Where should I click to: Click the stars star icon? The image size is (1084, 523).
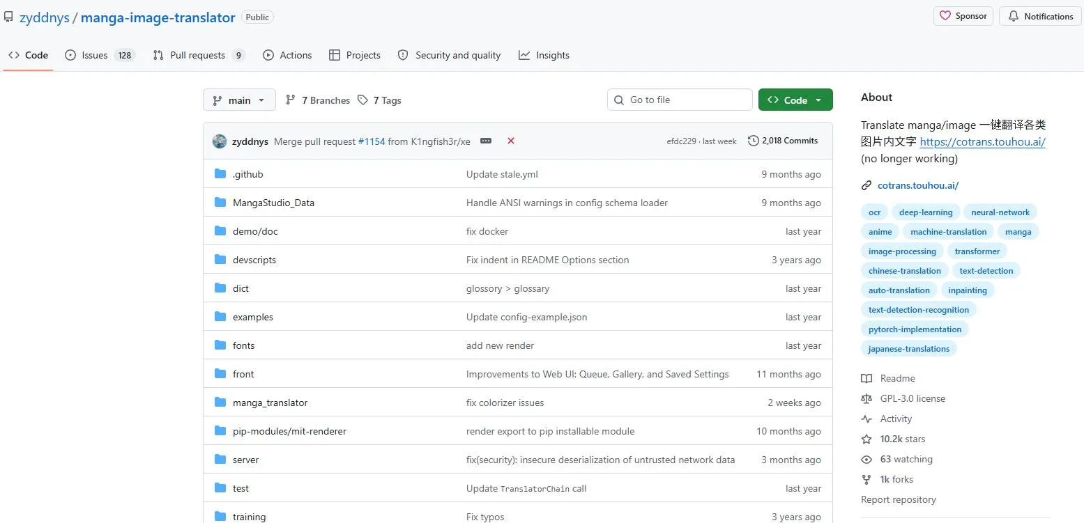coord(867,439)
